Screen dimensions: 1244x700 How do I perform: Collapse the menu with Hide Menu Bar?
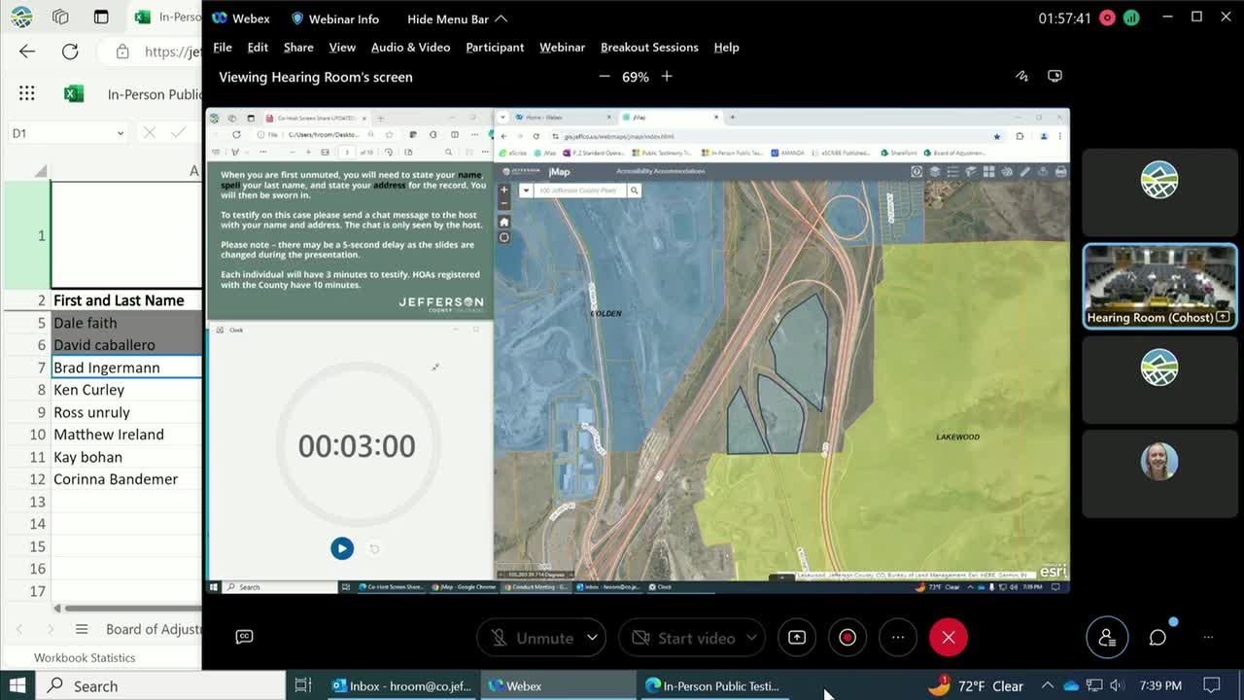tap(457, 18)
